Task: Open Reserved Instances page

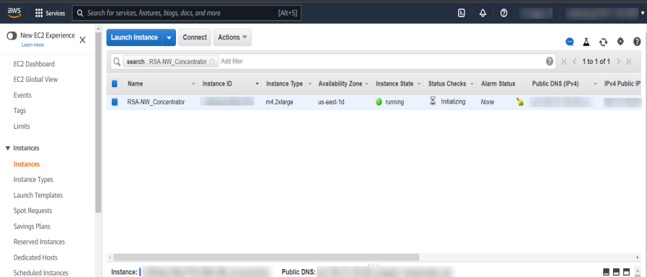Action: [39, 242]
